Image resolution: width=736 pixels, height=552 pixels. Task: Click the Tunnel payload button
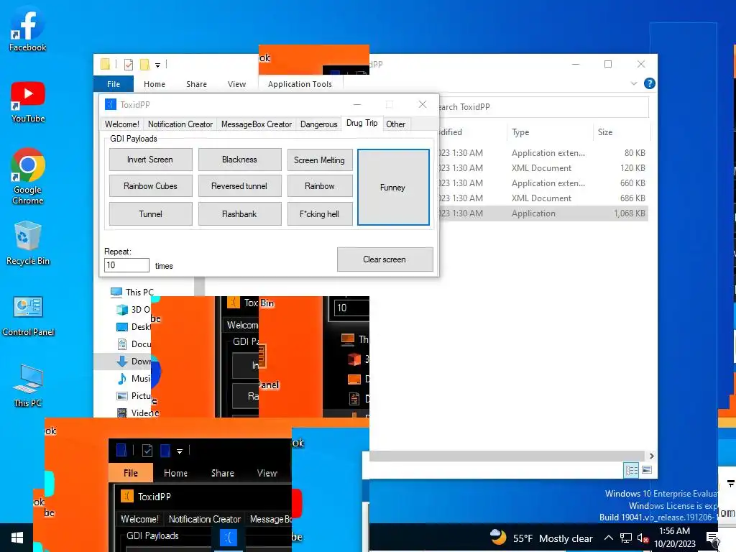(150, 214)
